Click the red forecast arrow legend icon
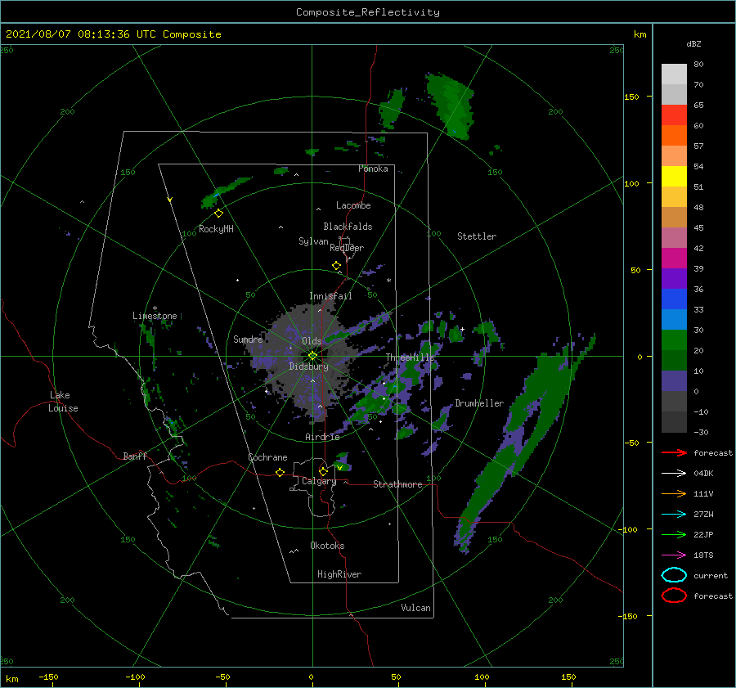The image size is (736, 688). point(674,452)
